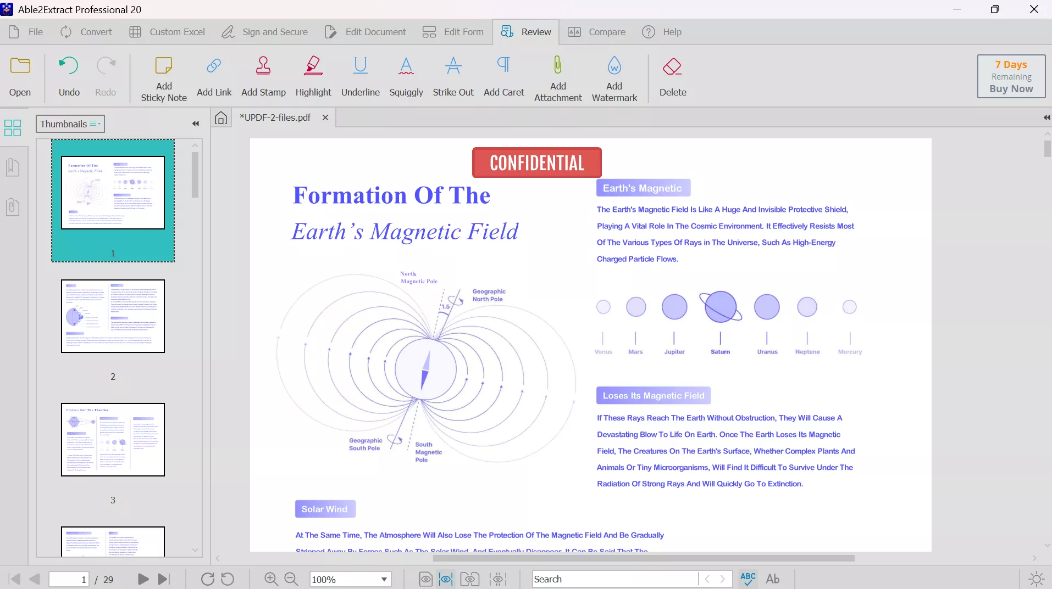
Task: Select the Underline annotation tool
Action: click(x=360, y=76)
